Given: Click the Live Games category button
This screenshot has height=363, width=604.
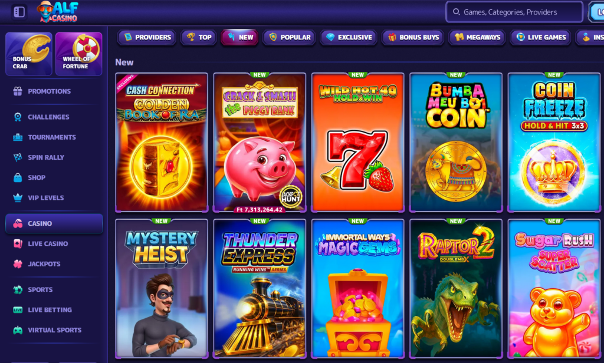Looking at the screenshot, I should pyautogui.click(x=541, y=37).
